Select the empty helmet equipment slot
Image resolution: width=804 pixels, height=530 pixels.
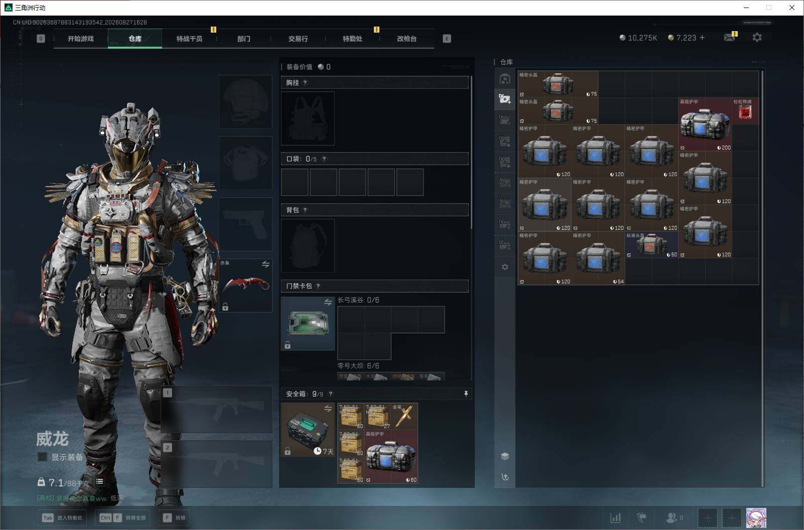pyautogui.click(x=245, y=101)
